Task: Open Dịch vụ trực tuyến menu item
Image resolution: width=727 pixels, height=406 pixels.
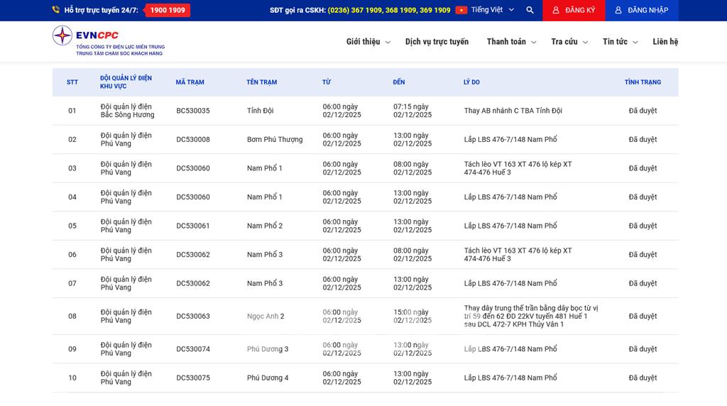Action: (x=437, y=42)
